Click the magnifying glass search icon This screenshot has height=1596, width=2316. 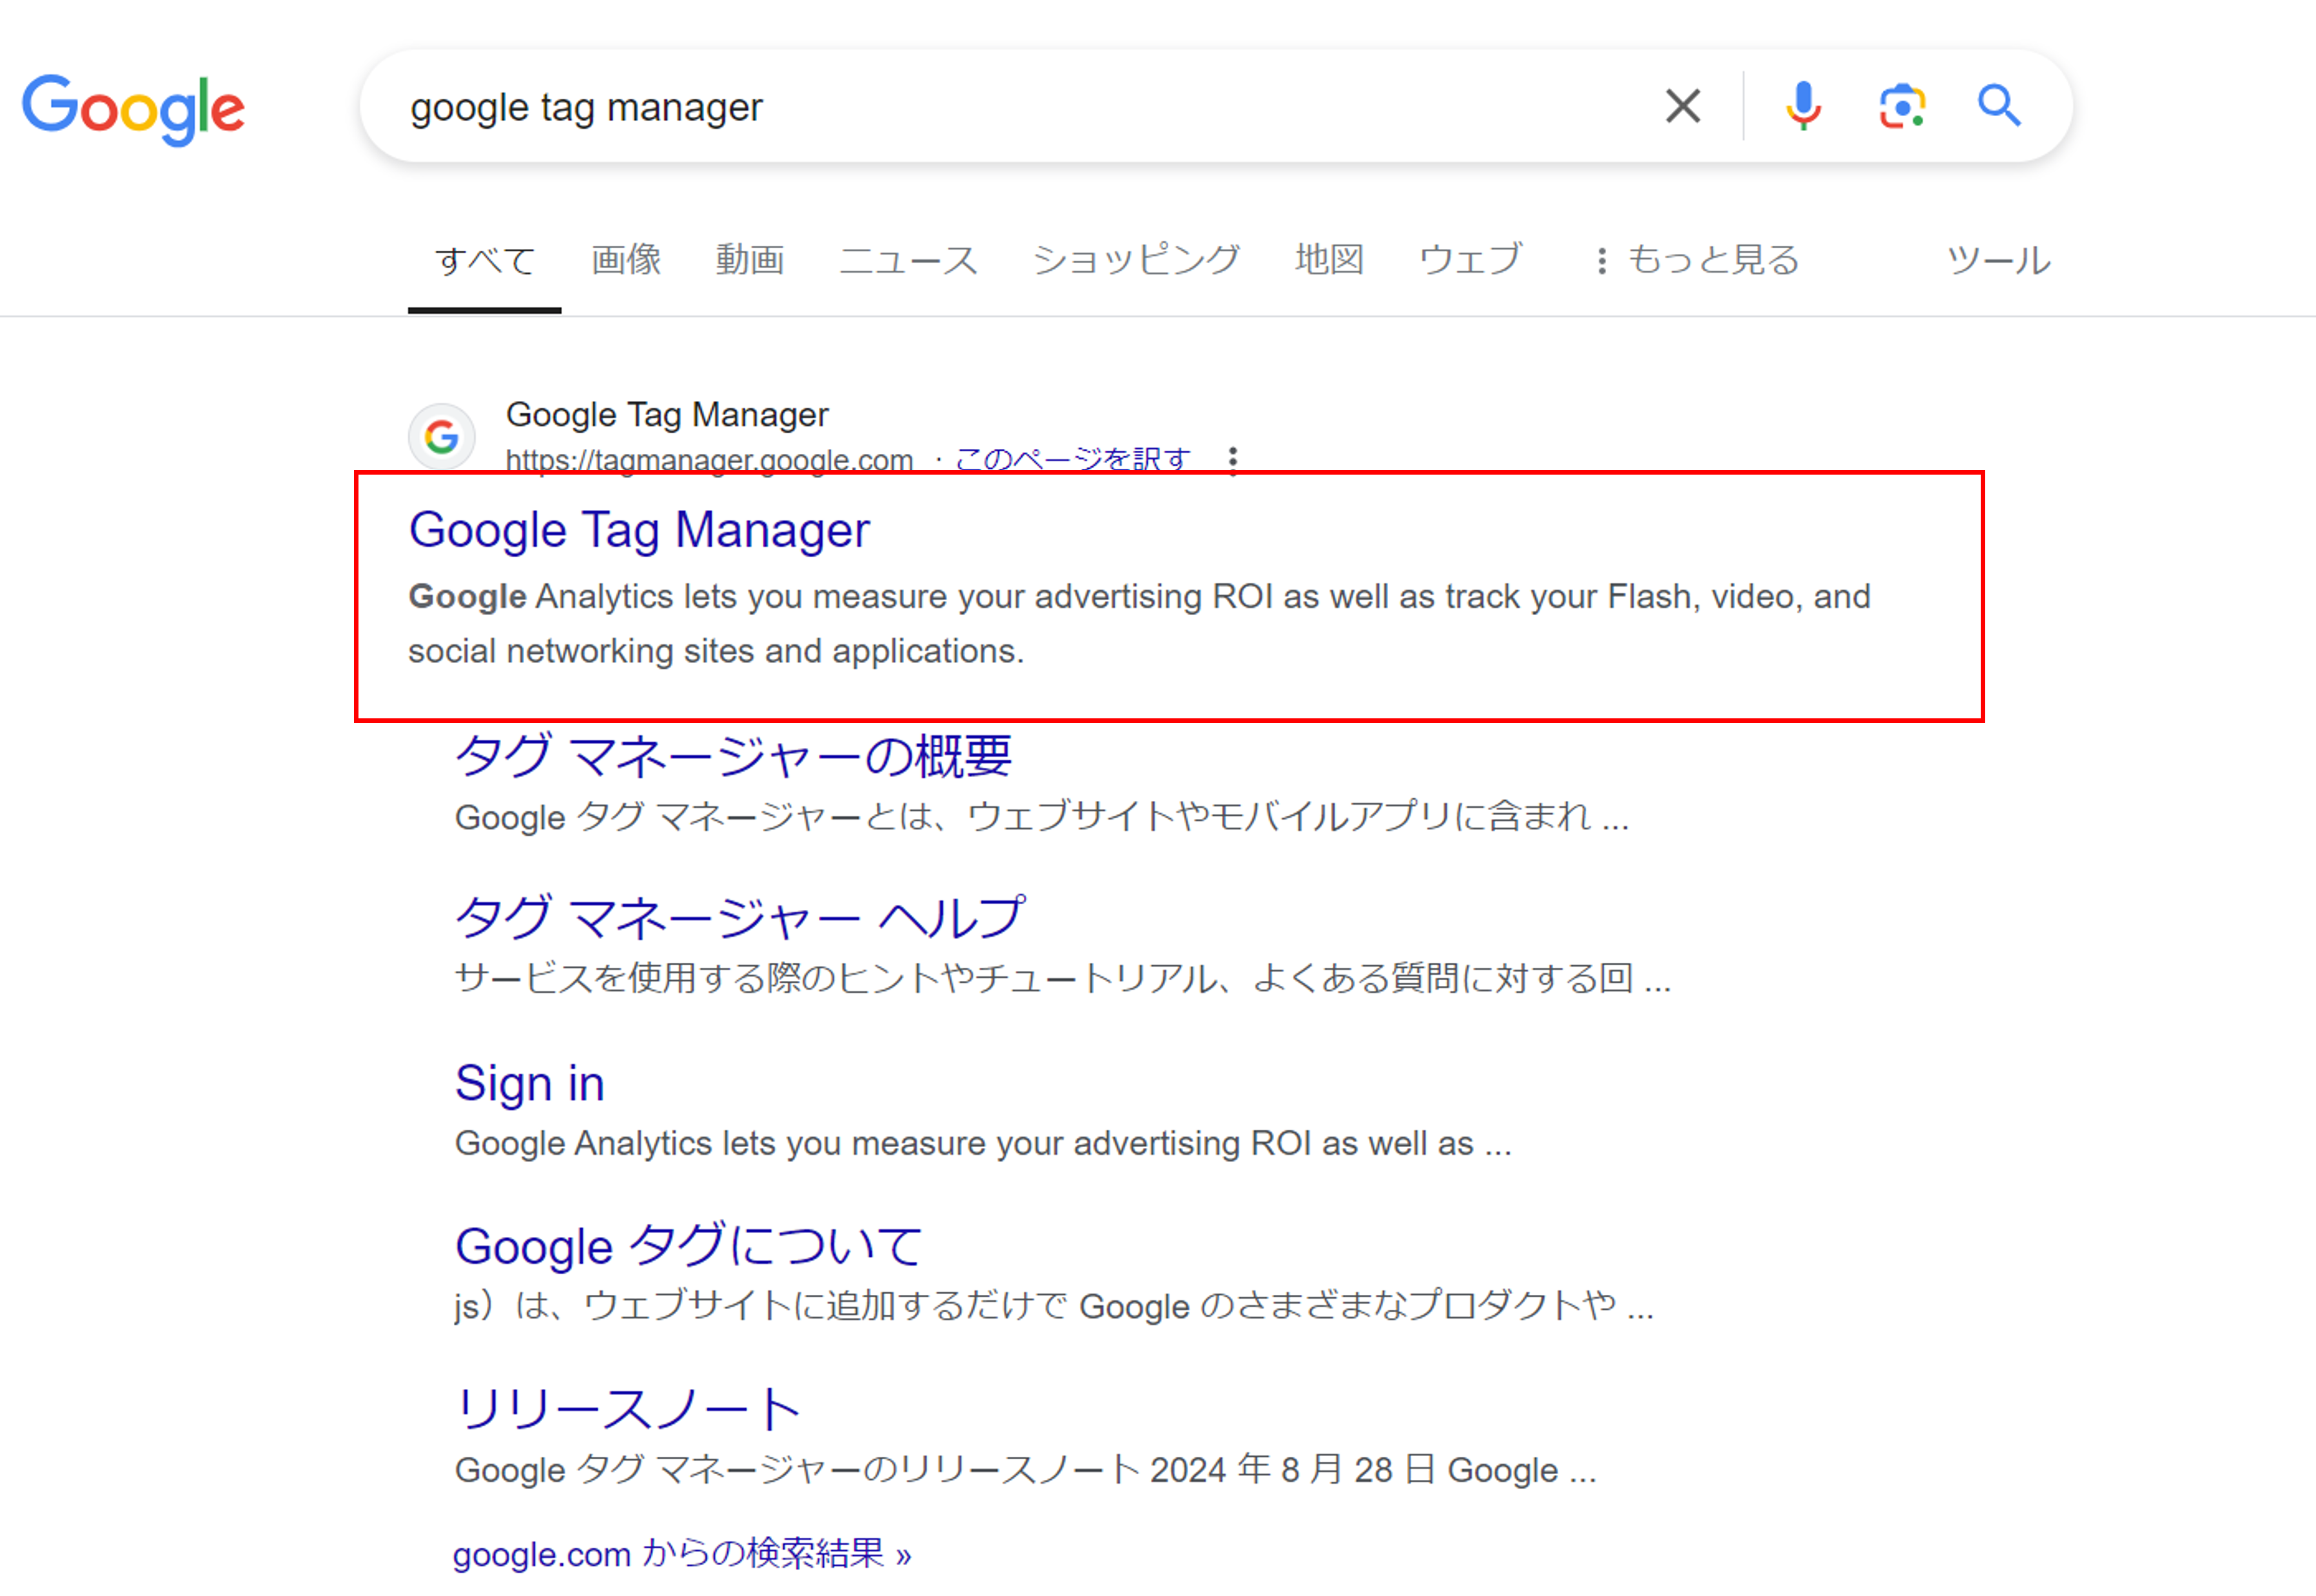(x=1998, y=106)
